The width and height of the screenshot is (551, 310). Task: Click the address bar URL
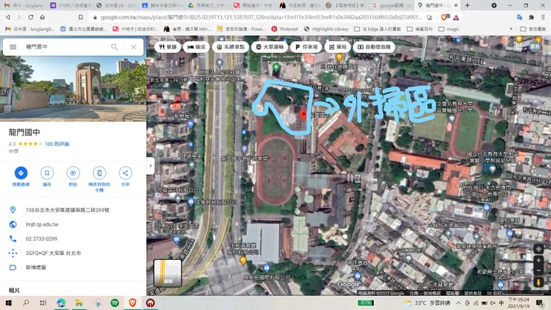pos(262,17)
